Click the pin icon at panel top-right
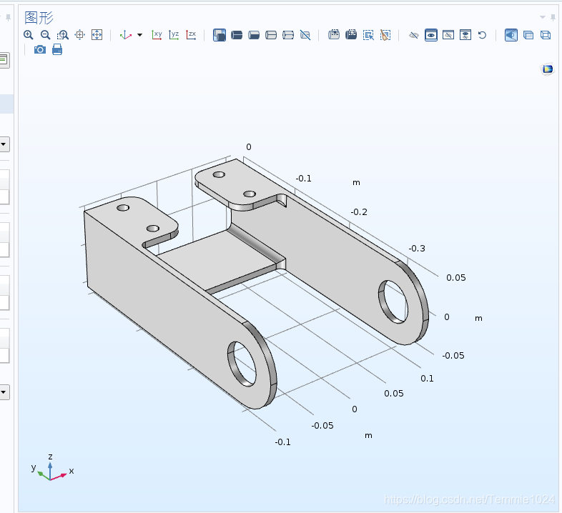Viewport: 562px width, 513px height. coord(553,17)
